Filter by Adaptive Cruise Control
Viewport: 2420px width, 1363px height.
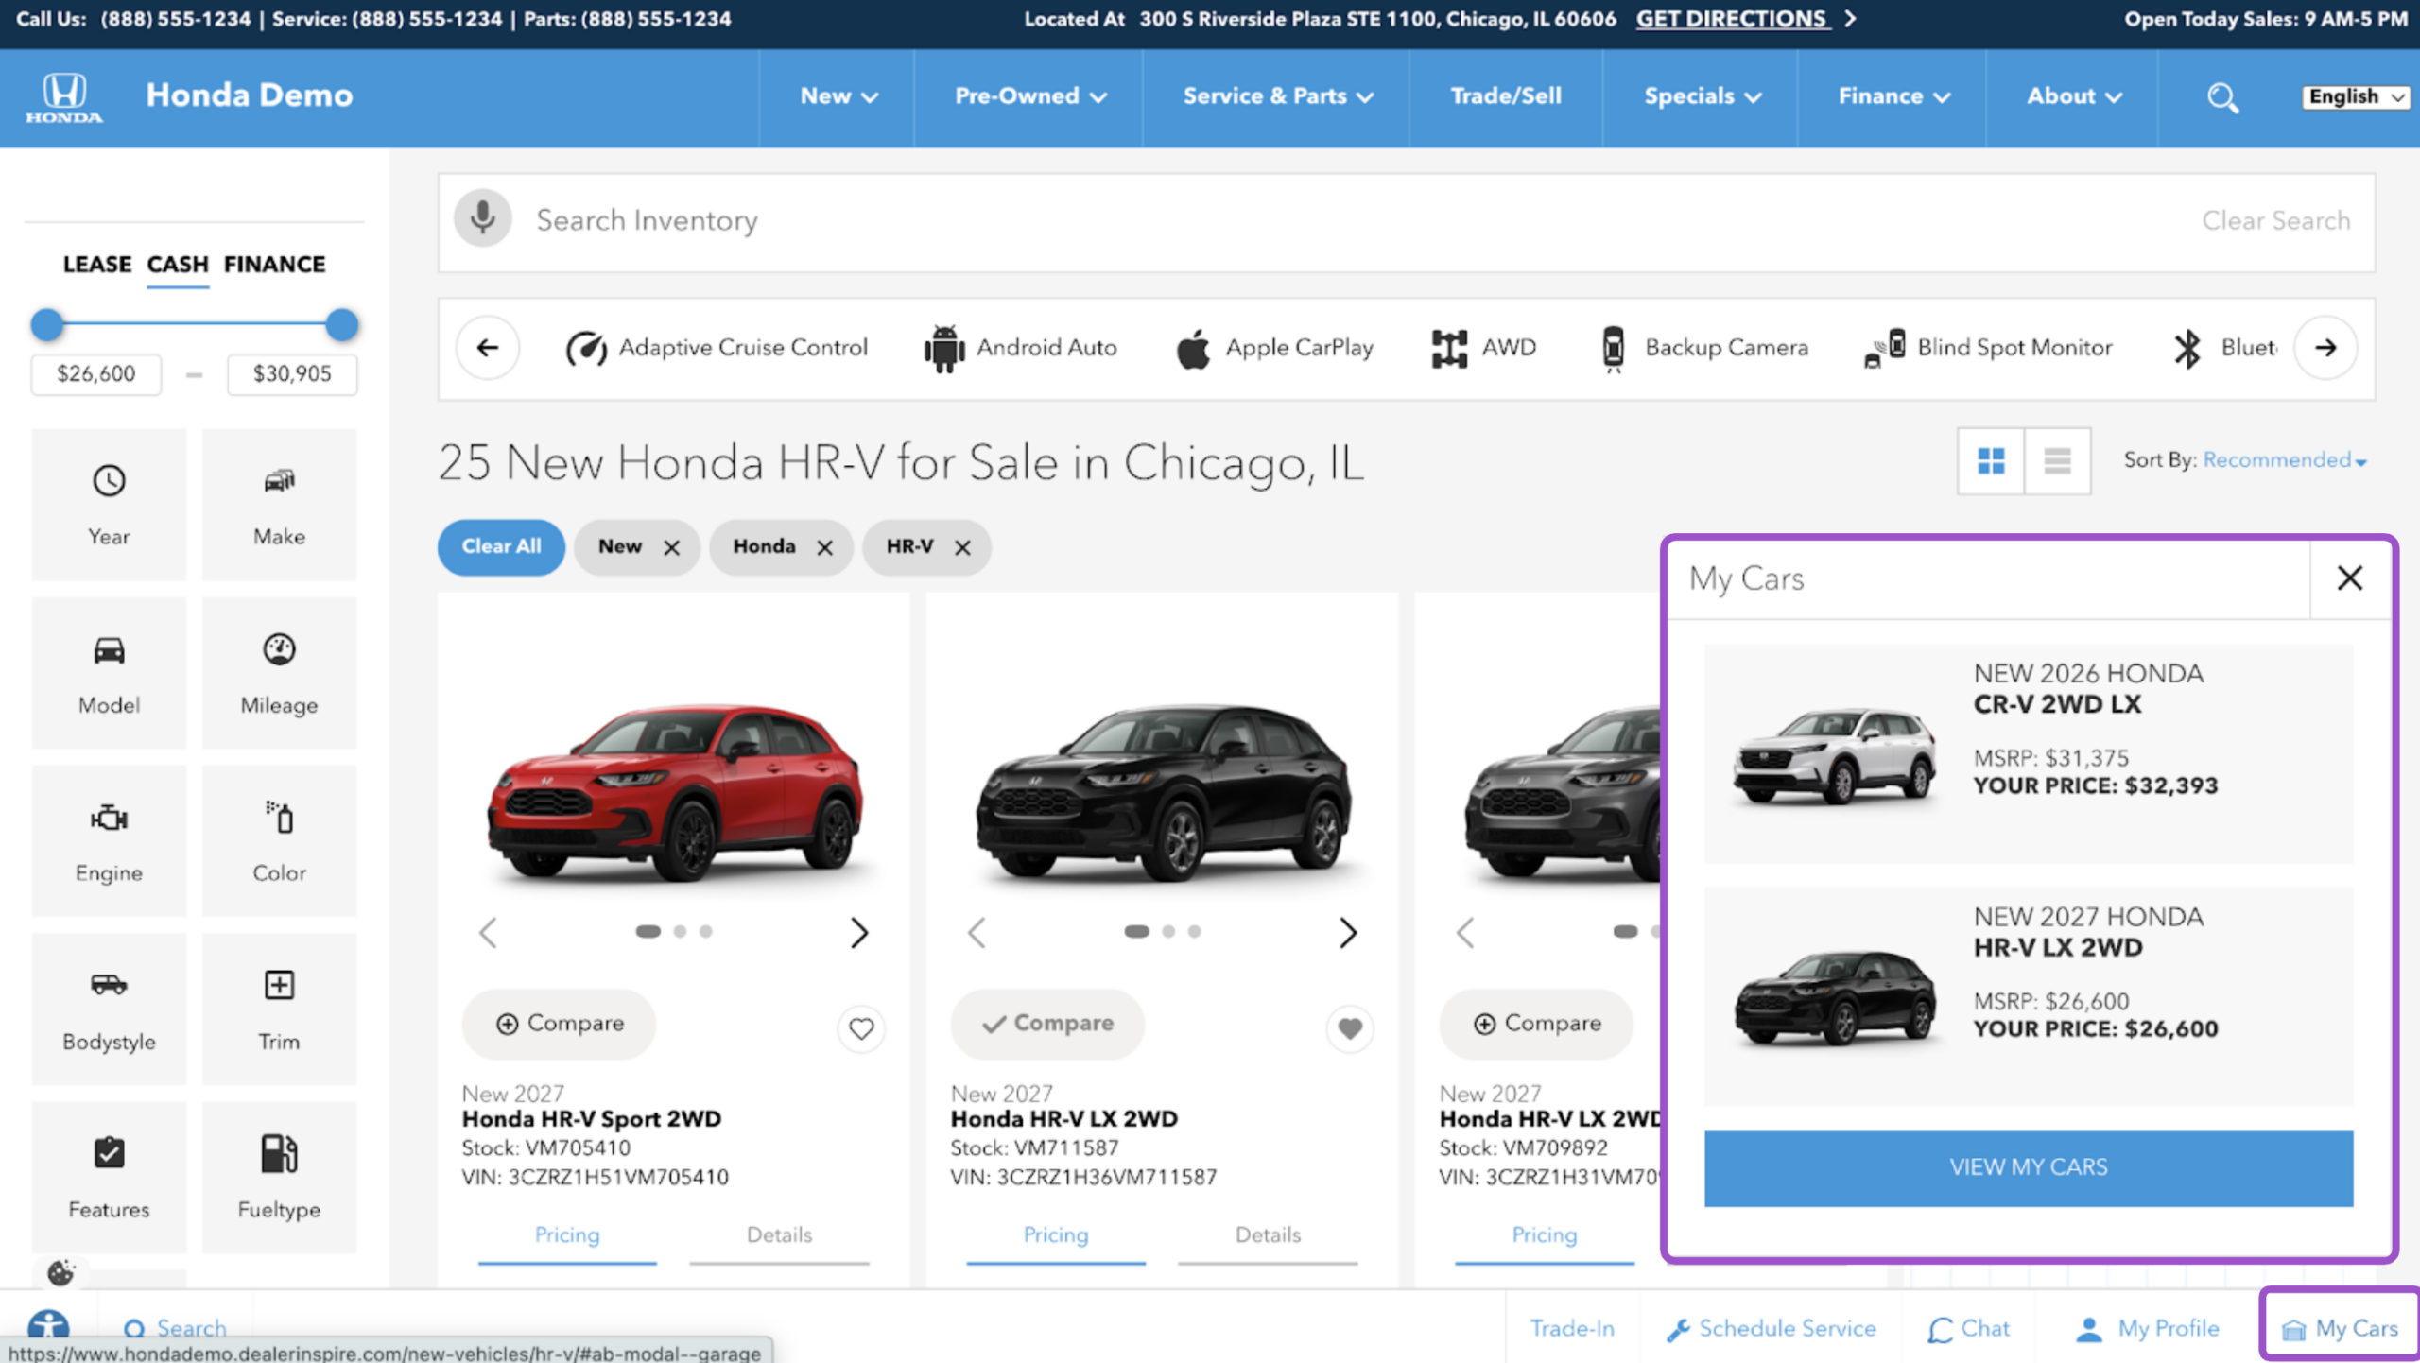coord(717,348)
